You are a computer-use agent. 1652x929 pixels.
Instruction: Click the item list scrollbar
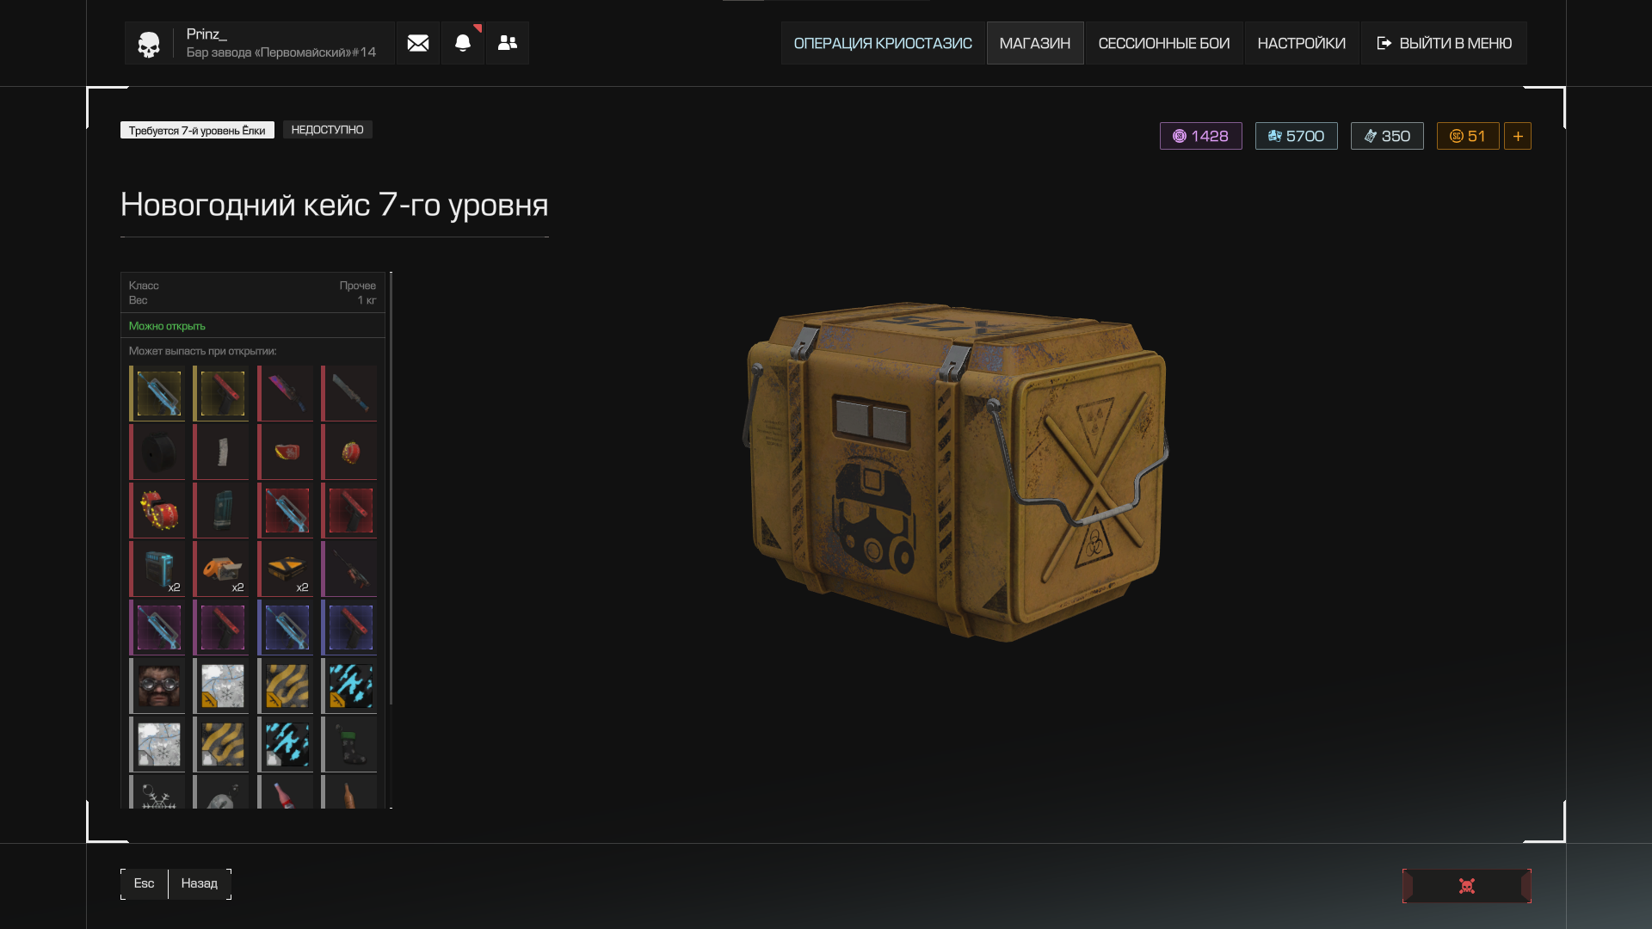391,489
